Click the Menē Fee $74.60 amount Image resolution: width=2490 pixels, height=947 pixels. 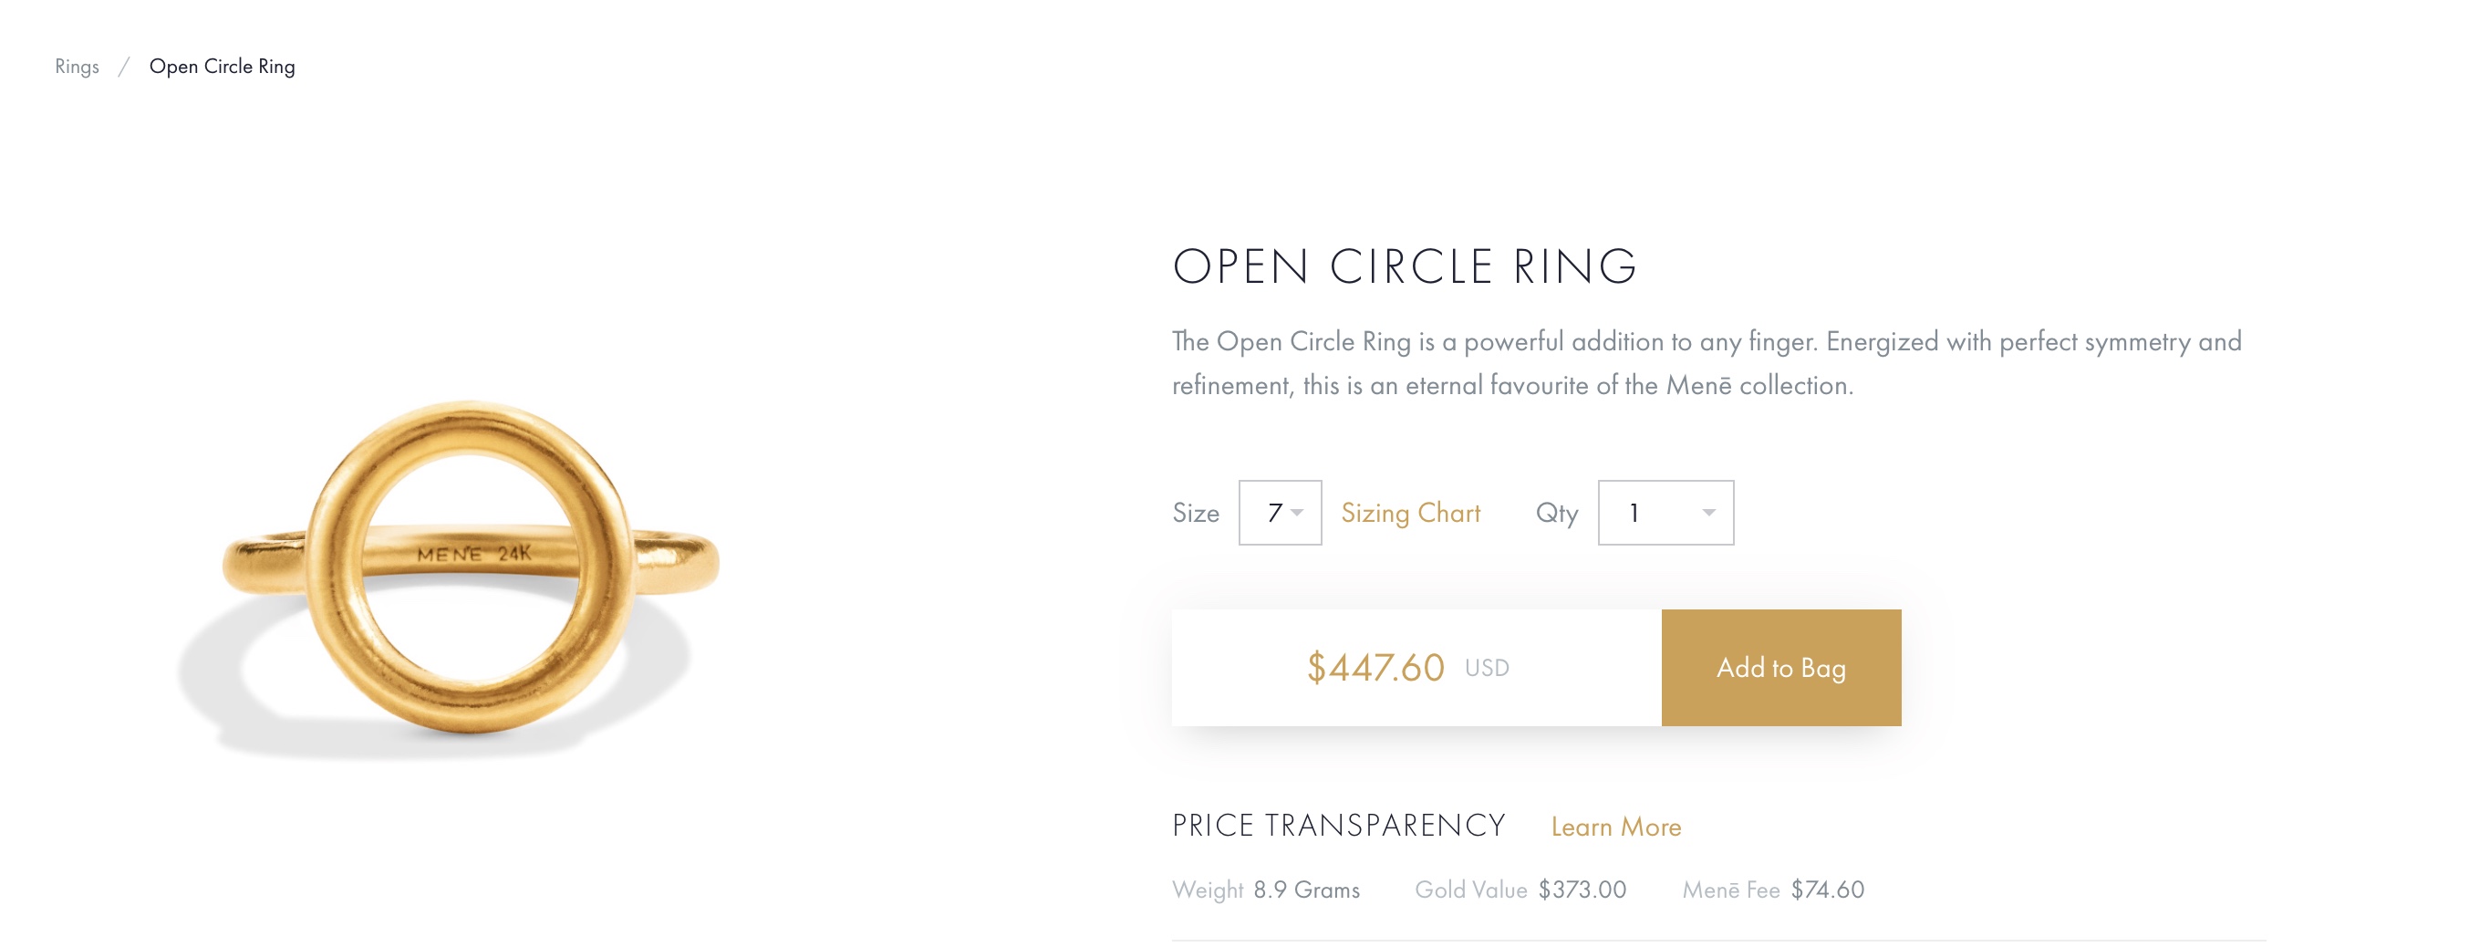[1827, 890]
